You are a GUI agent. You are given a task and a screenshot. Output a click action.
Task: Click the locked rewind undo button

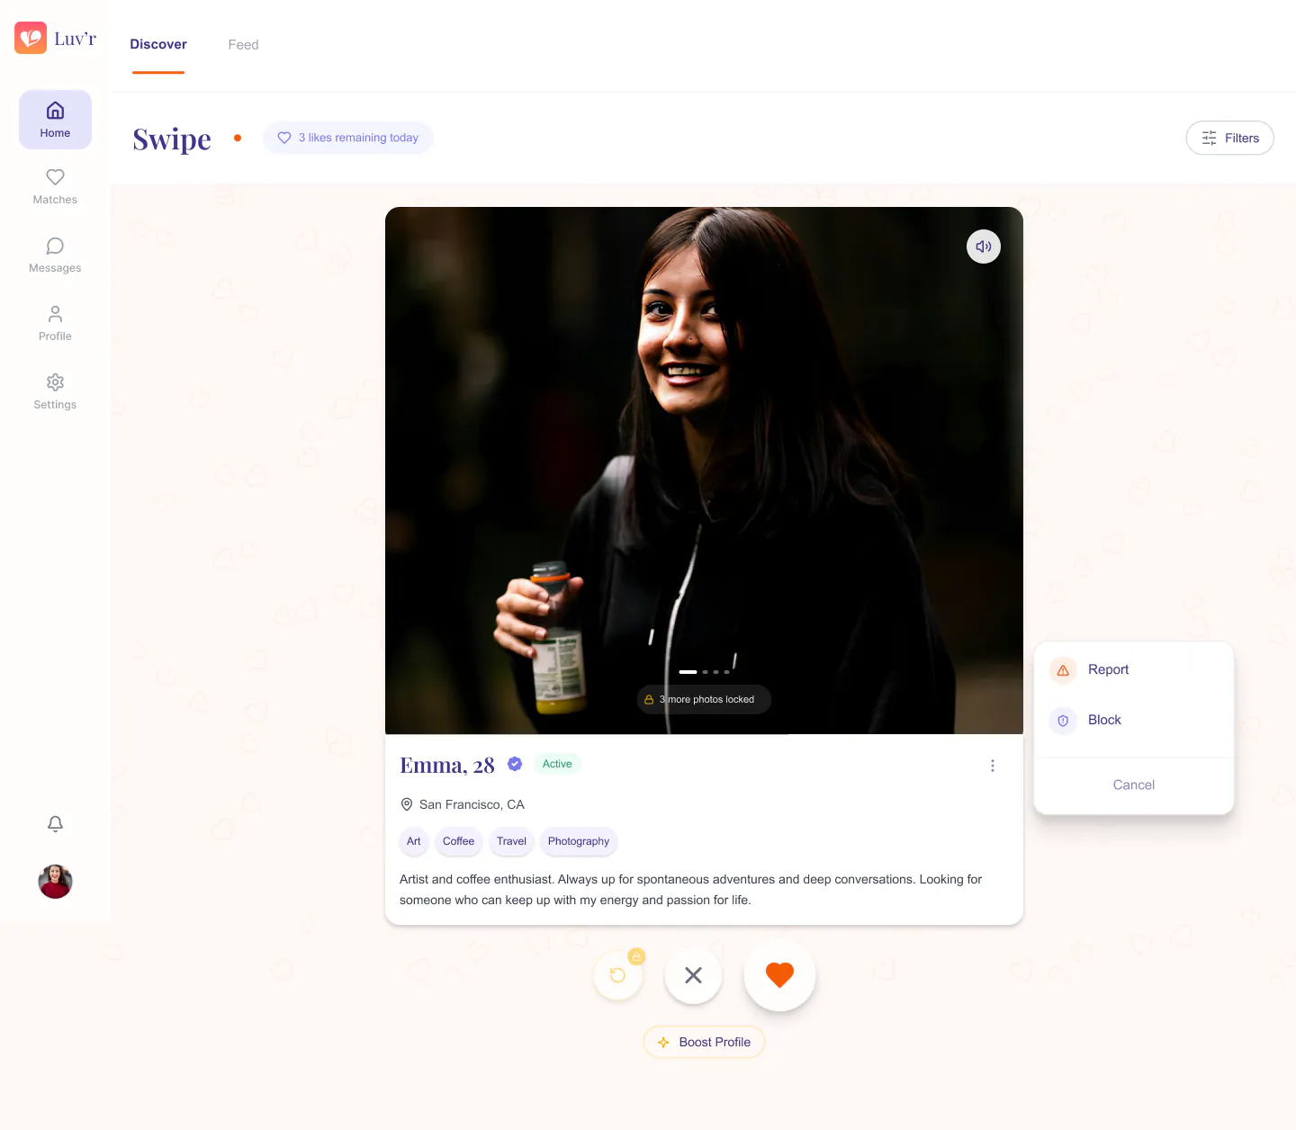tap(617, 975)
